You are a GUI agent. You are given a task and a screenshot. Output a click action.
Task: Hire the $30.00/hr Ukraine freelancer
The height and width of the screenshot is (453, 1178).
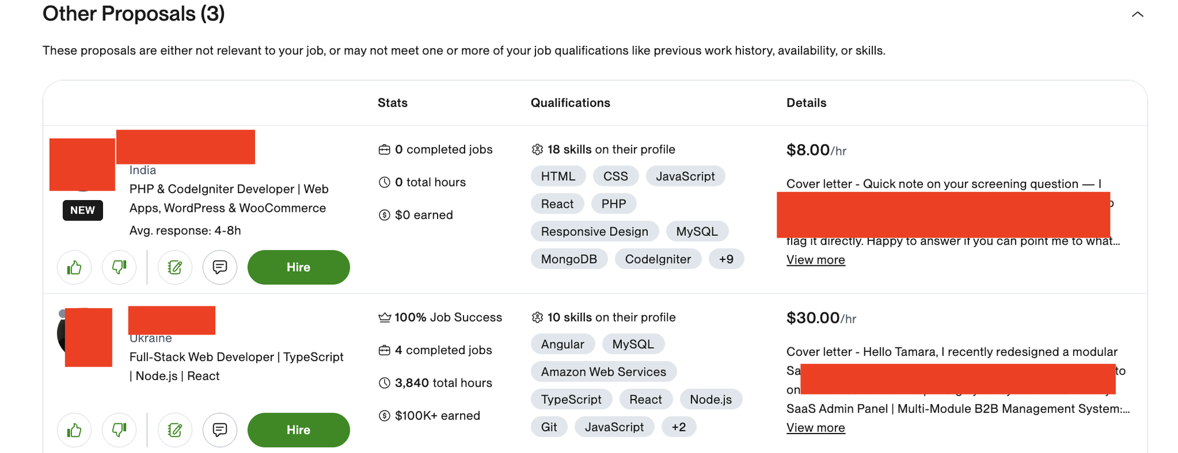[x=299, y=430]
